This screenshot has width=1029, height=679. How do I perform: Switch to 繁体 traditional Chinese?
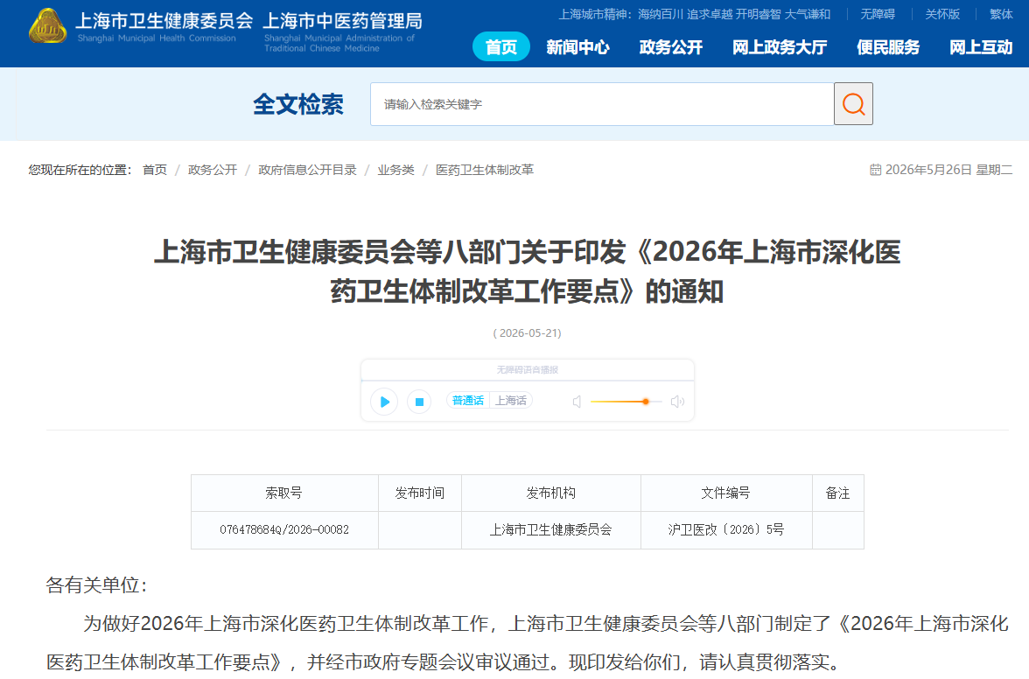click(1001, 14)
